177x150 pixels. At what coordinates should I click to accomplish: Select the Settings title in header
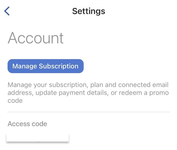pos(89,11)
